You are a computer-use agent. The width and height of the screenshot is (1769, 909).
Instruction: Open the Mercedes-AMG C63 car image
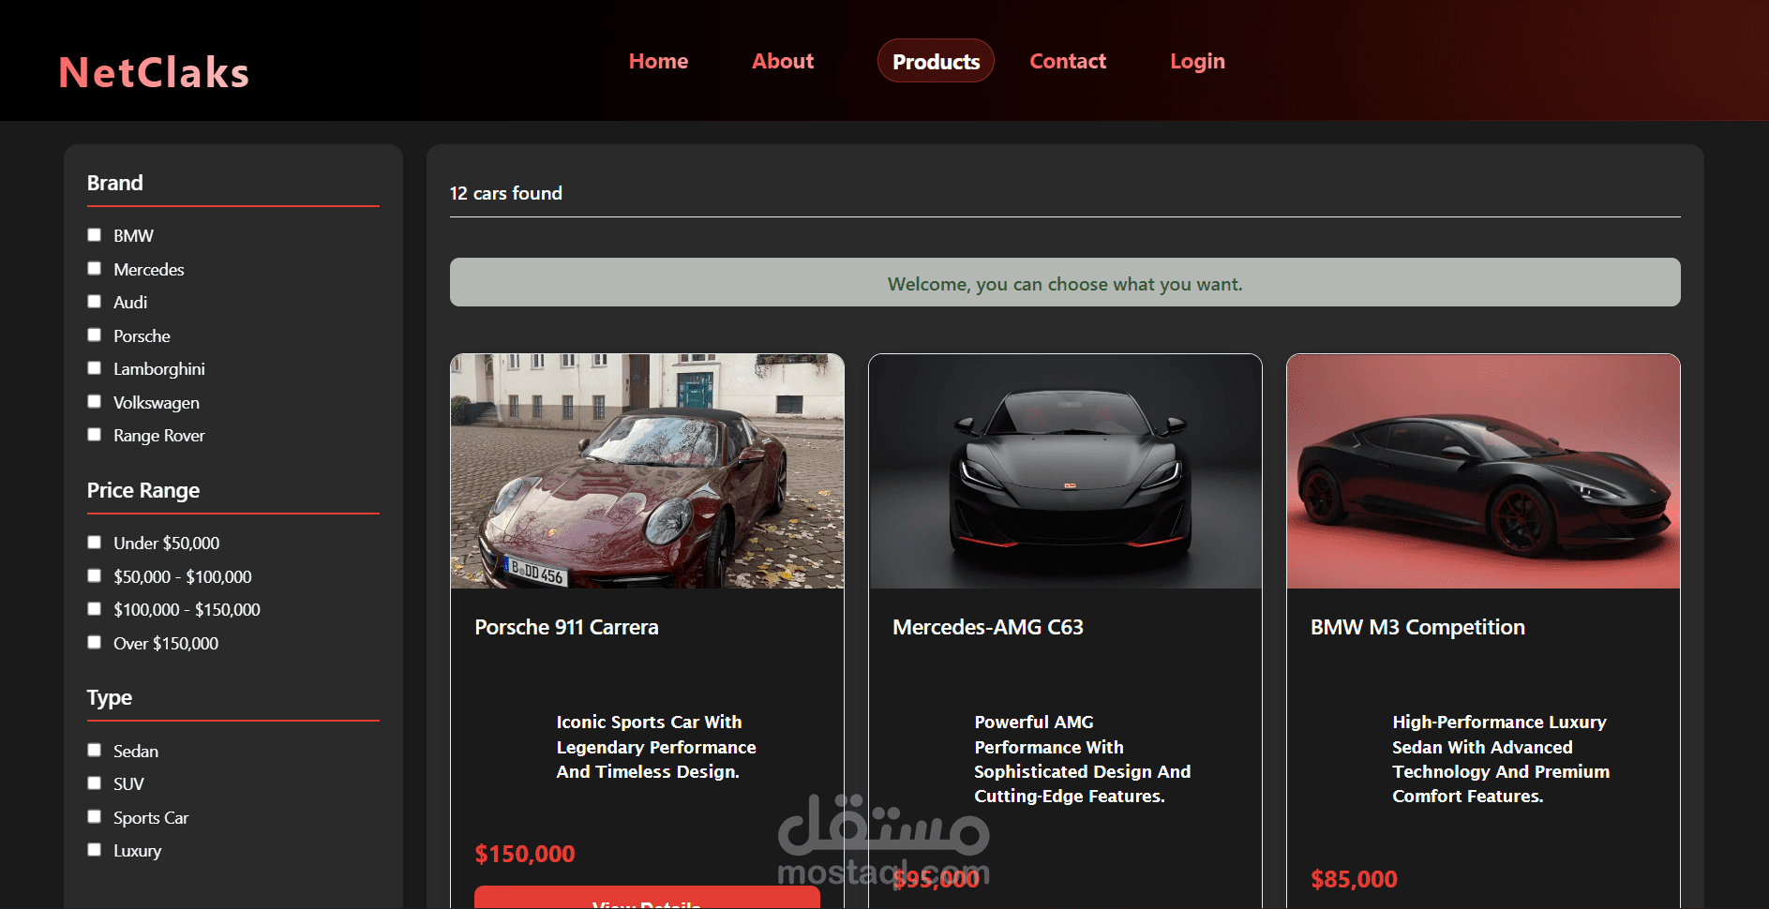pos(1065,471)
